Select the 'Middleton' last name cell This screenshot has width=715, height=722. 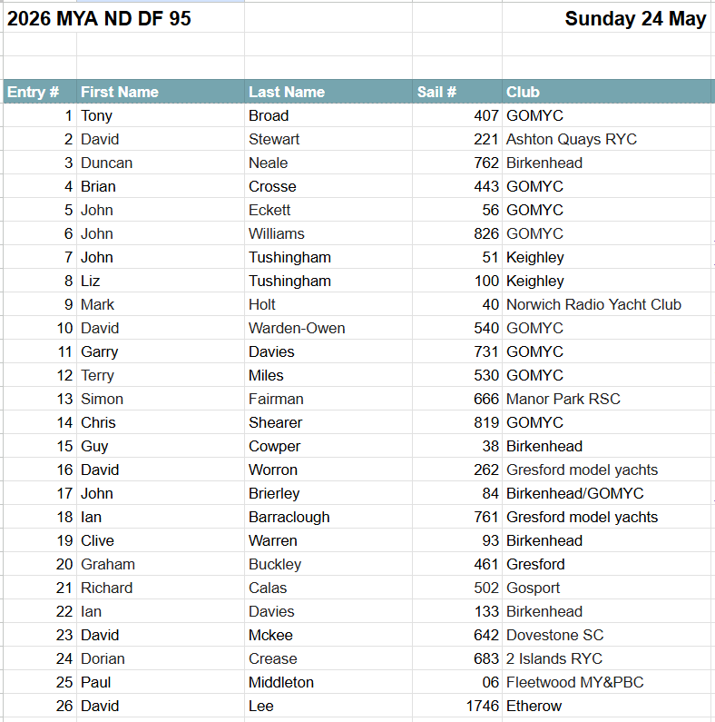[281, 682]
